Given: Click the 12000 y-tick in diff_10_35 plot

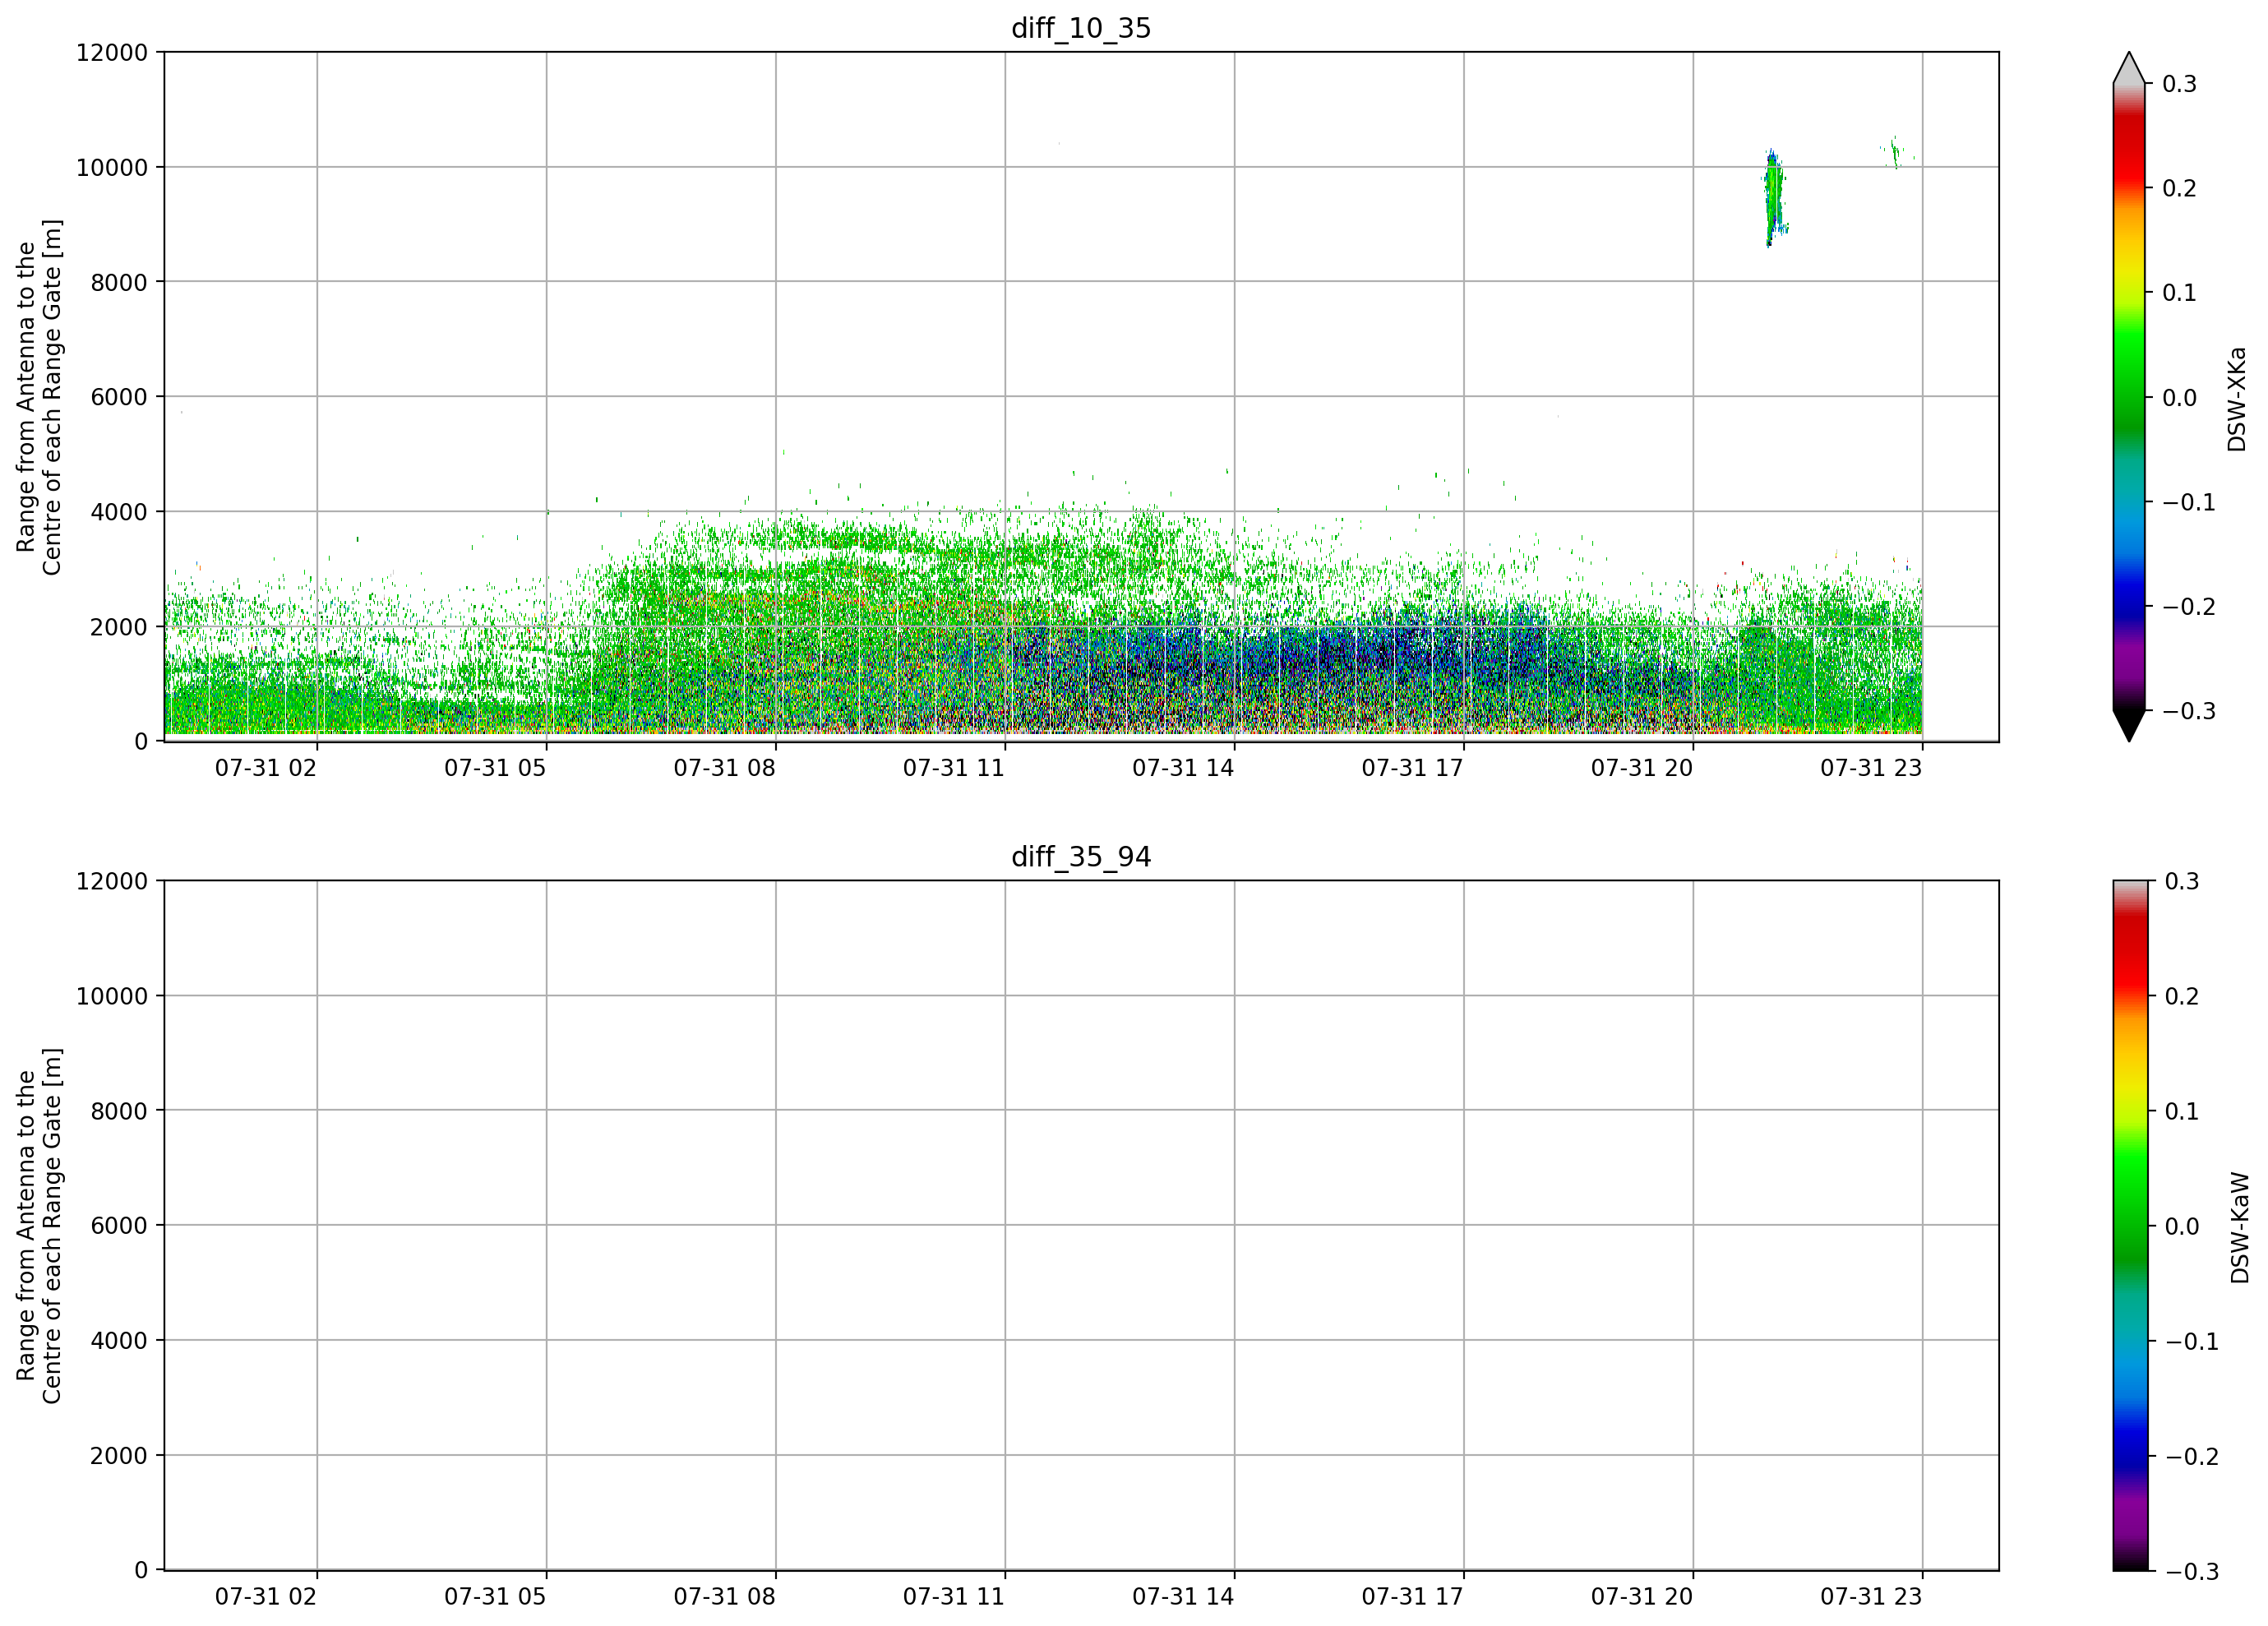Looking at the screenshot, I should pyautogui.click(x=112, y=52).
